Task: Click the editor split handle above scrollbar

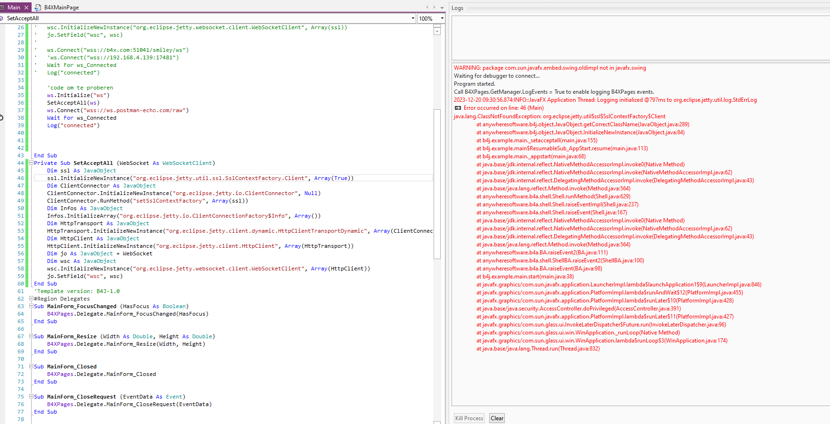Action: tap(437, 25)
